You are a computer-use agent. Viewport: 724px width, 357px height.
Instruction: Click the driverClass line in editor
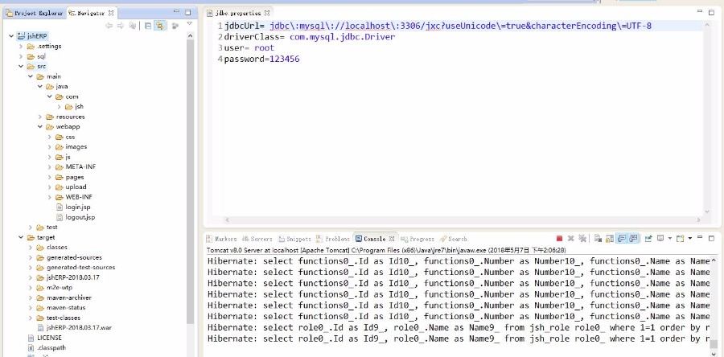pos(310,37)
